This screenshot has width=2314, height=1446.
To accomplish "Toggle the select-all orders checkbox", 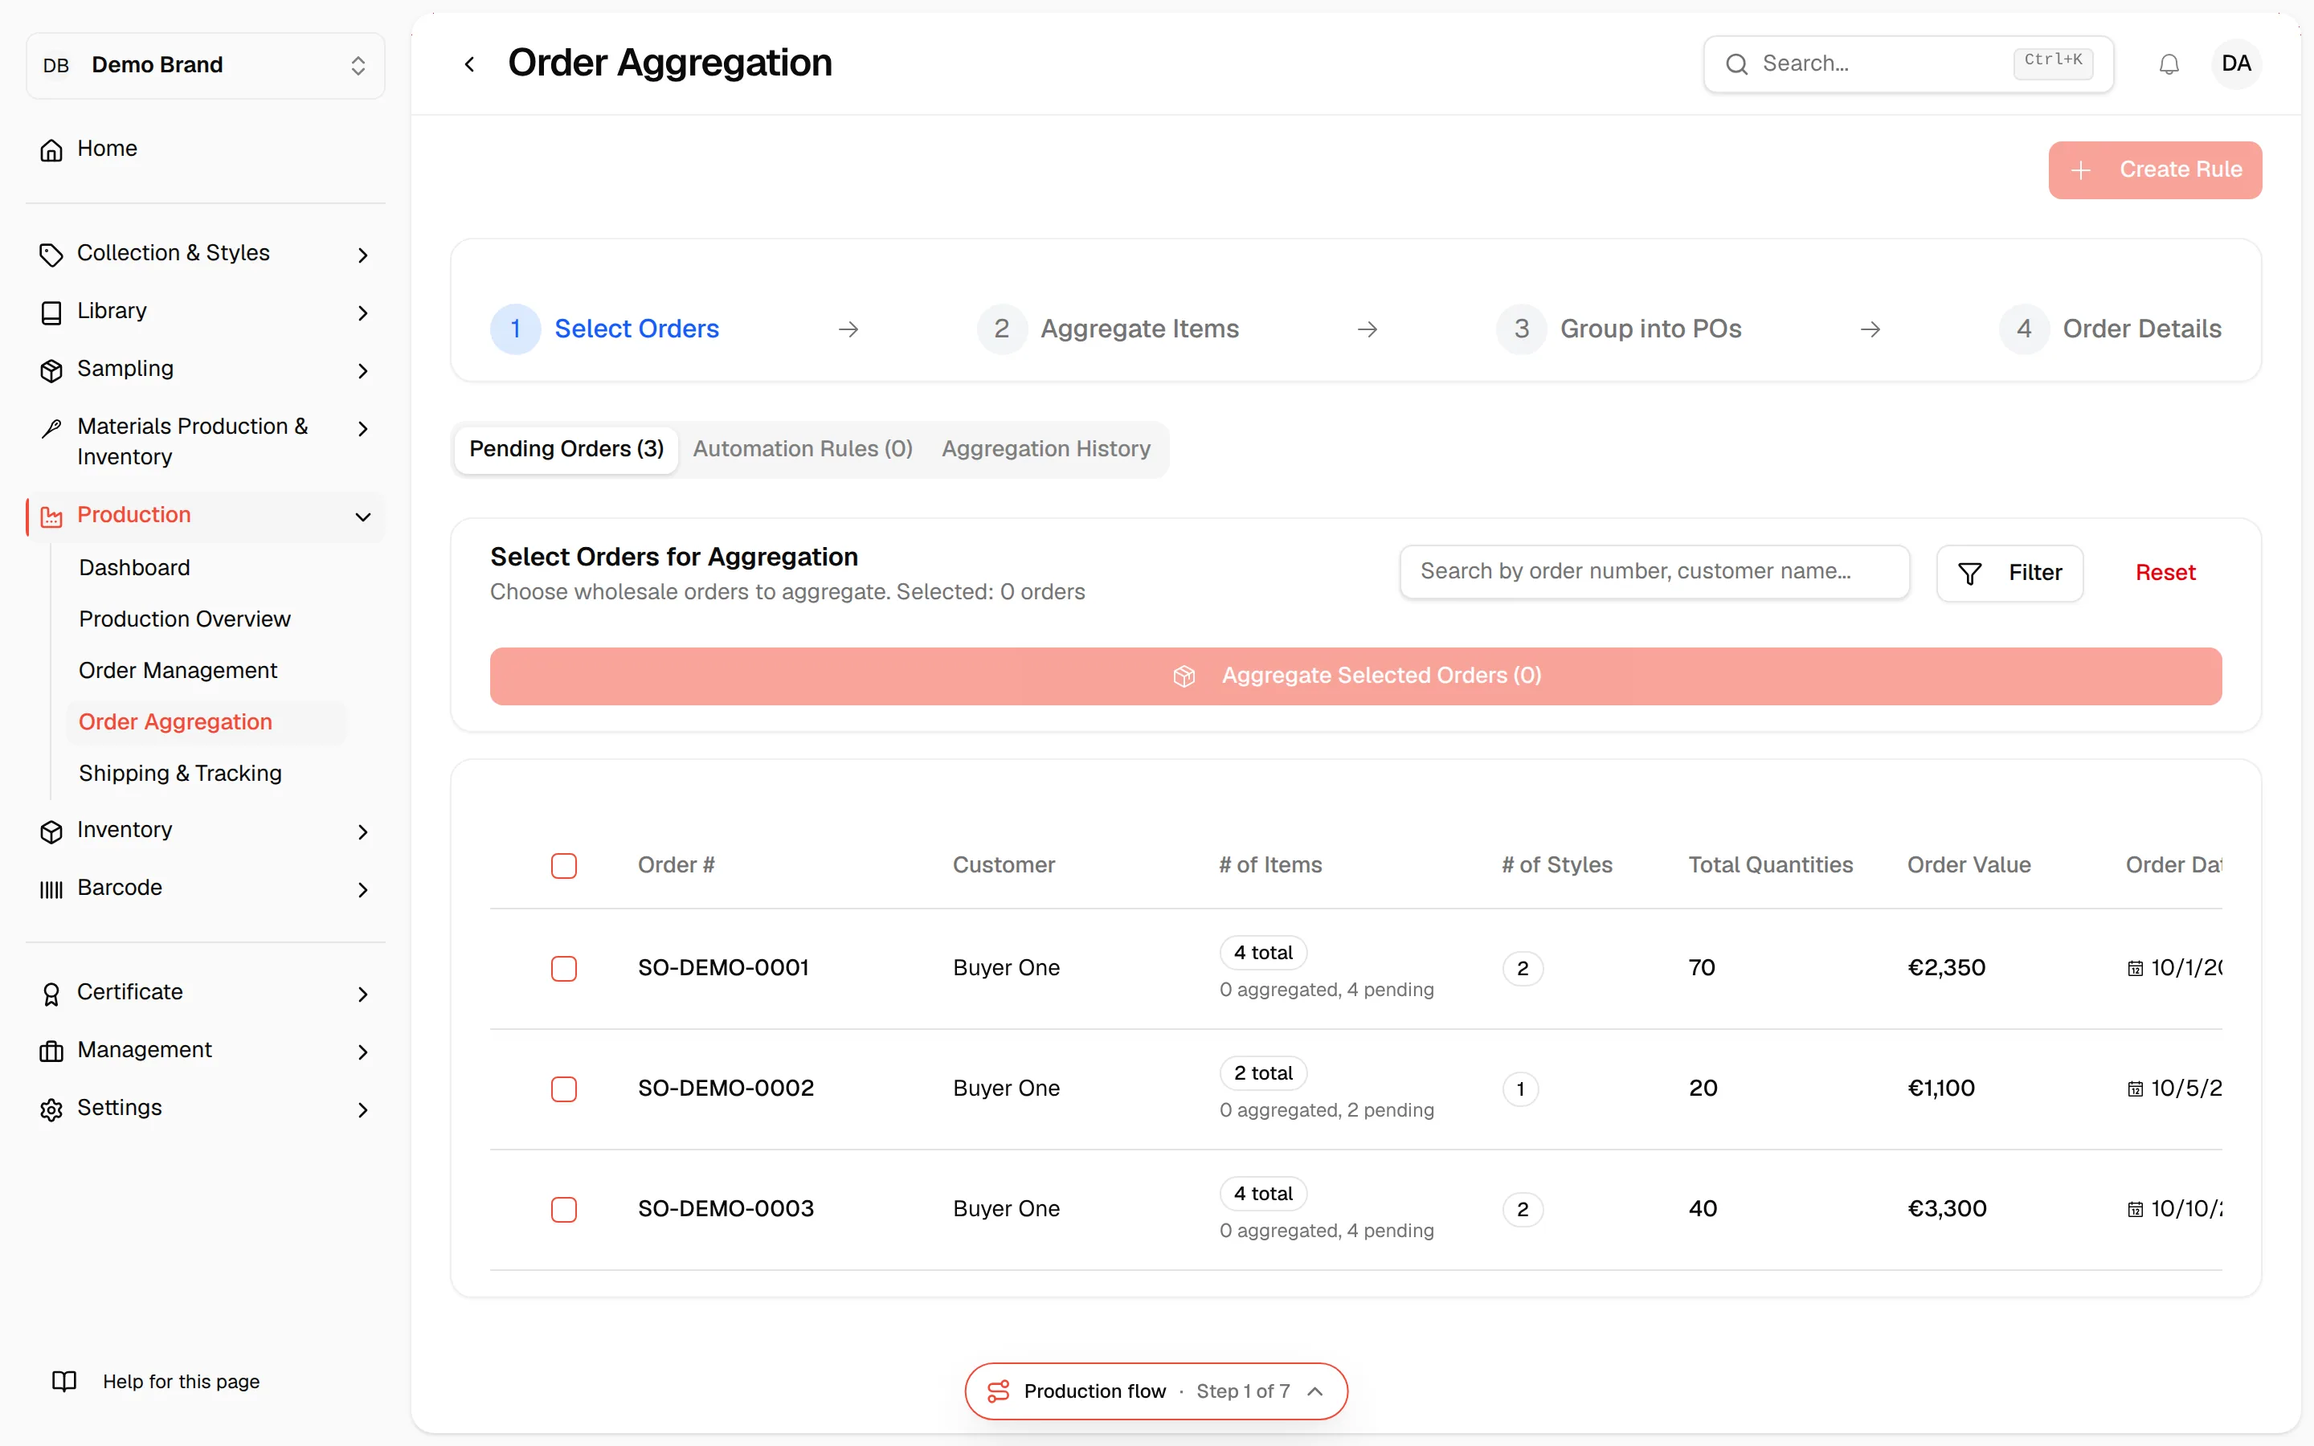I will click(x=564, y=865).
